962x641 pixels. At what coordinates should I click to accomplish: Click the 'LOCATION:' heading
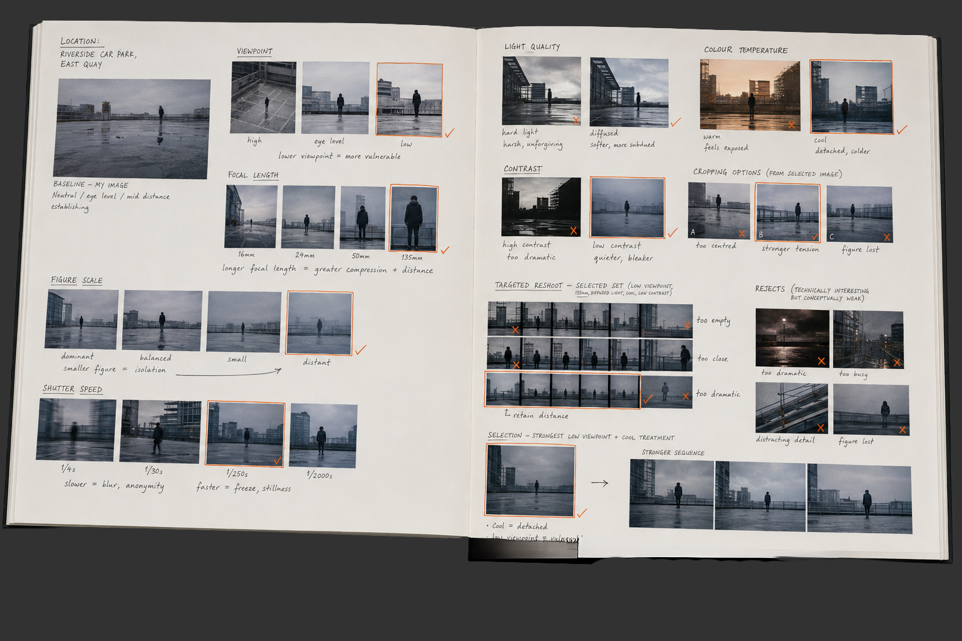click(80, 41)
